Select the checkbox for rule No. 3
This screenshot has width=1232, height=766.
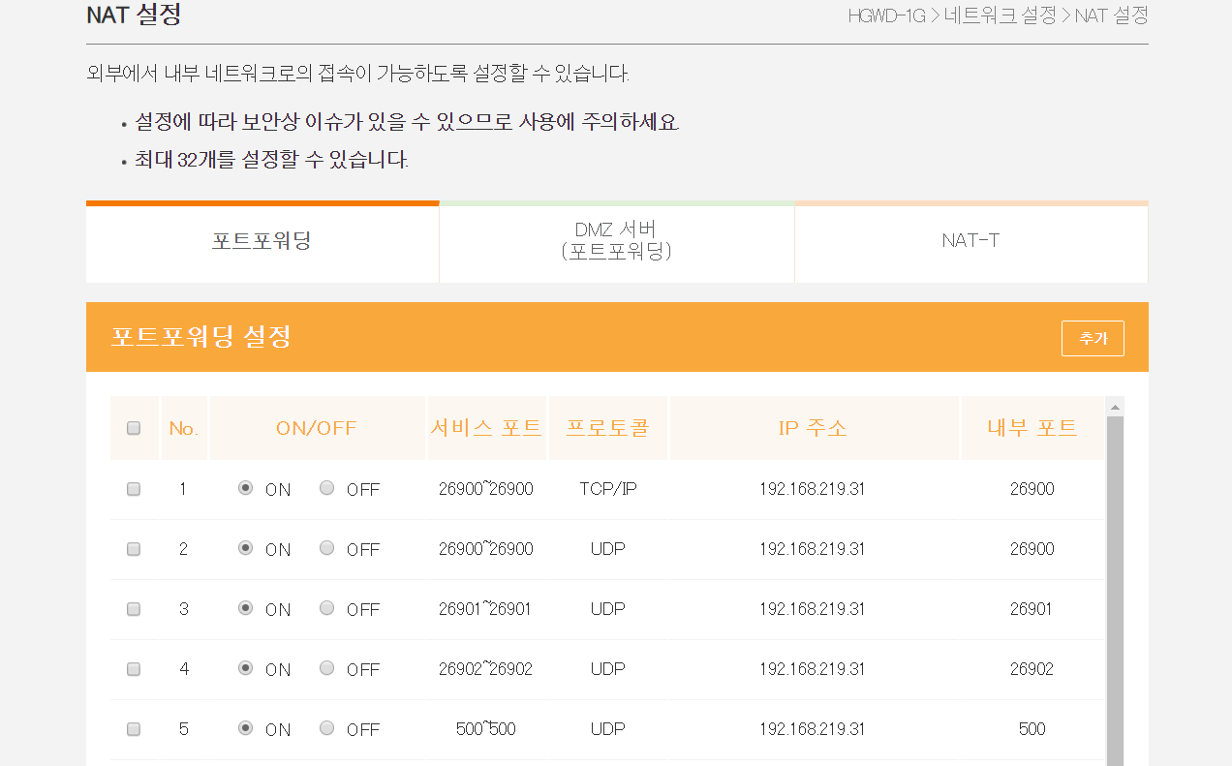(134, 609)
